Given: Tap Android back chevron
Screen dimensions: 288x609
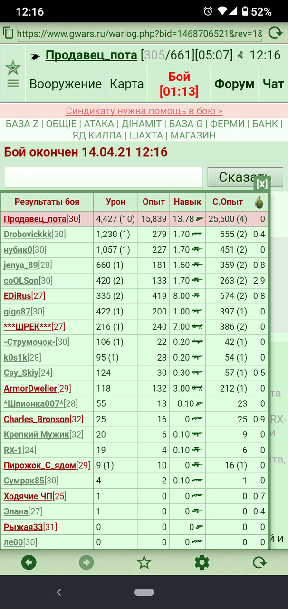Looking at the screenshot, I should click(x=59, y=592).
